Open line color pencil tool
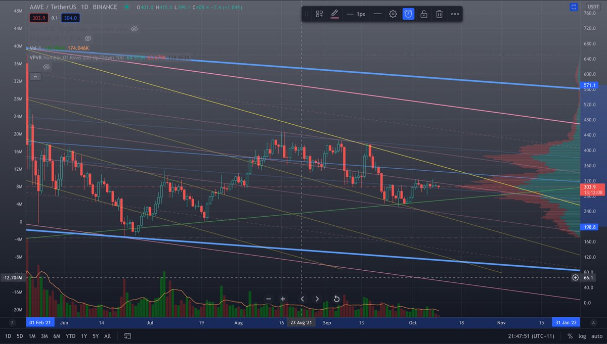This screenshot has height=344, width=607. click(334, 14)
